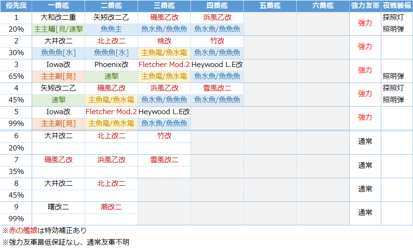This screenshot has width=413, height=249.
Task: Click the 魚魚主 equipment cell
Action: click(x=111, y=29)
